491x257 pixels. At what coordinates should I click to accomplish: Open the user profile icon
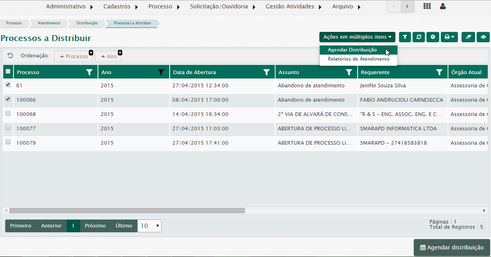tap(443, 6)
